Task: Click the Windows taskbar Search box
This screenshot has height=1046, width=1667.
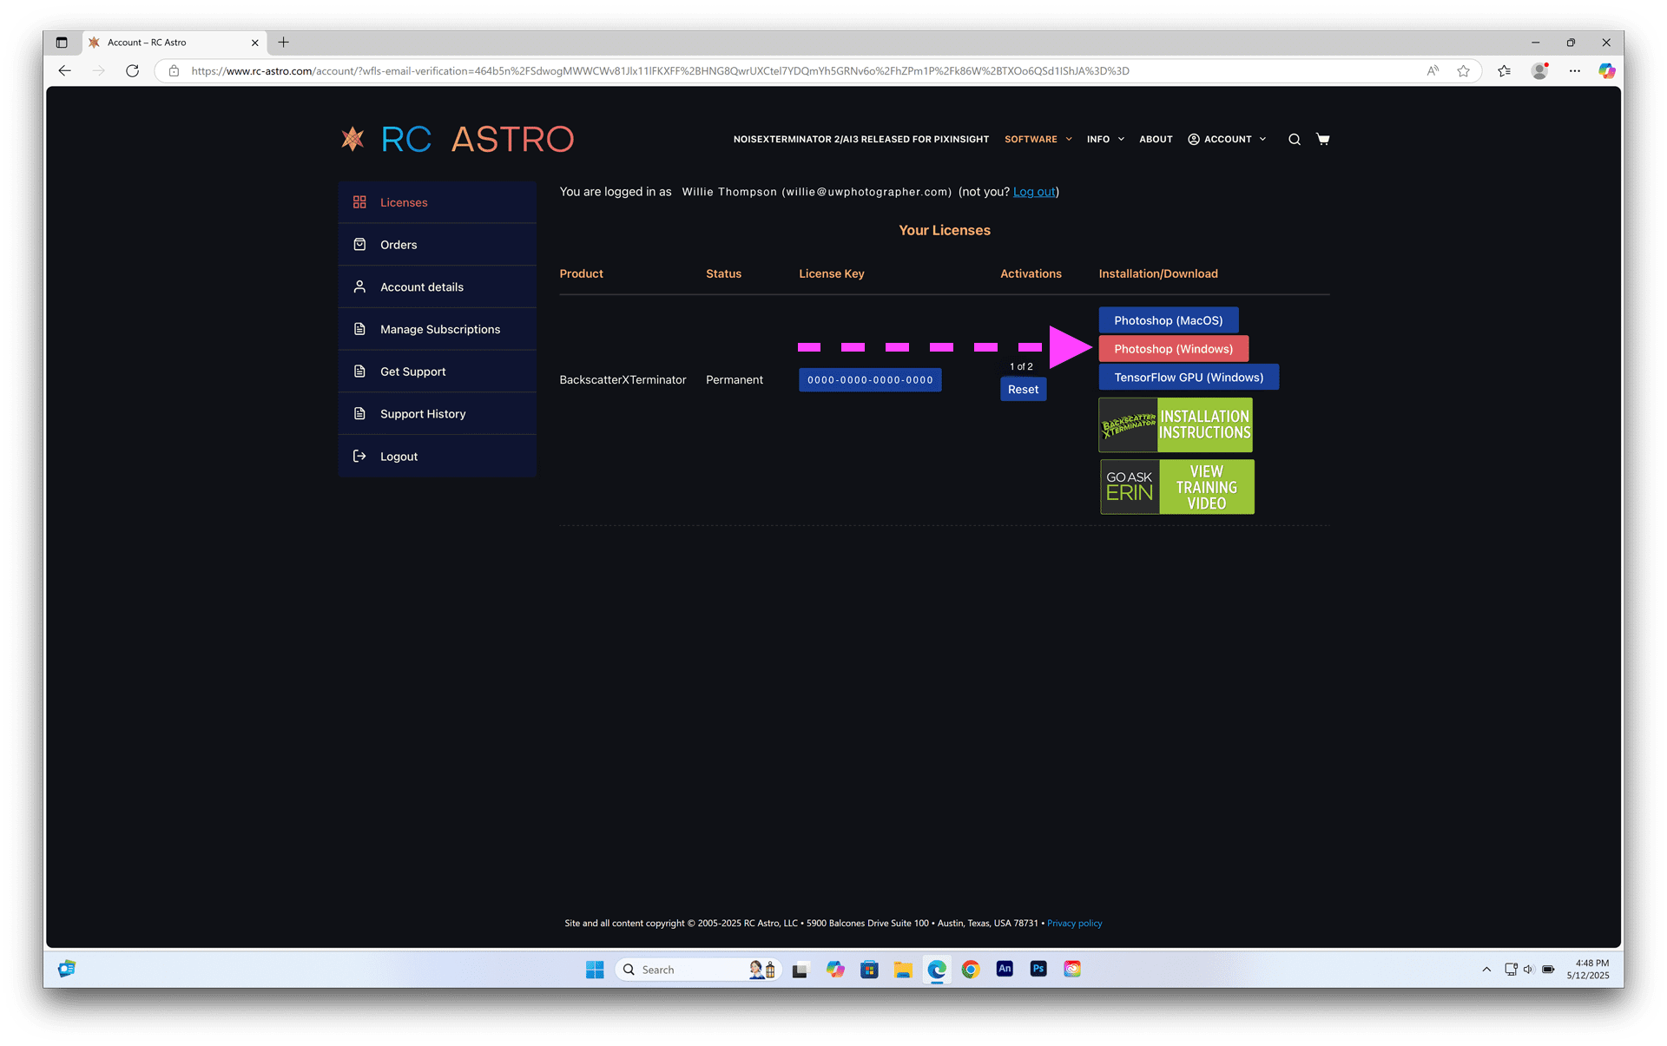Action: [x=699, y=970]
